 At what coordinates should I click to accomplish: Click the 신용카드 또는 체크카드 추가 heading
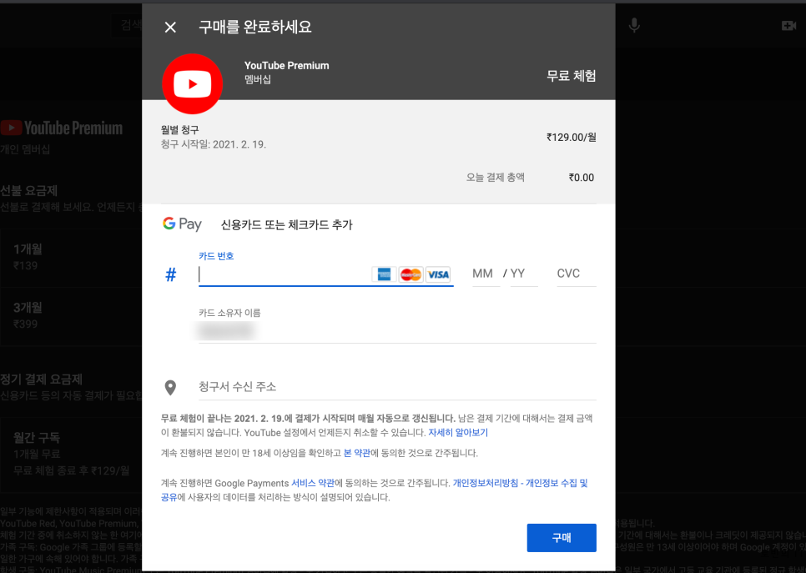point(286,225)
